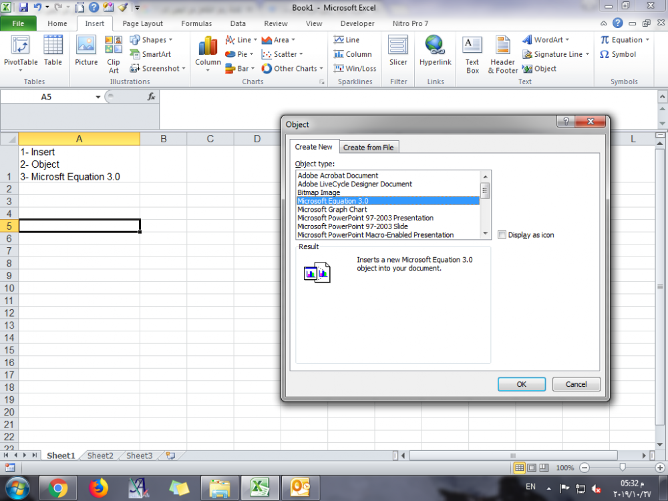Click the Excel Help question mark icon
This screenshot has width=668, height=501.
94,7
